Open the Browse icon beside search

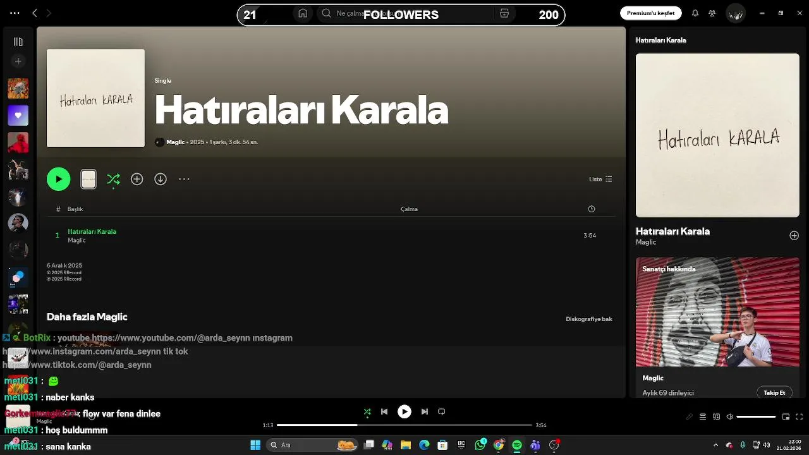504,13
